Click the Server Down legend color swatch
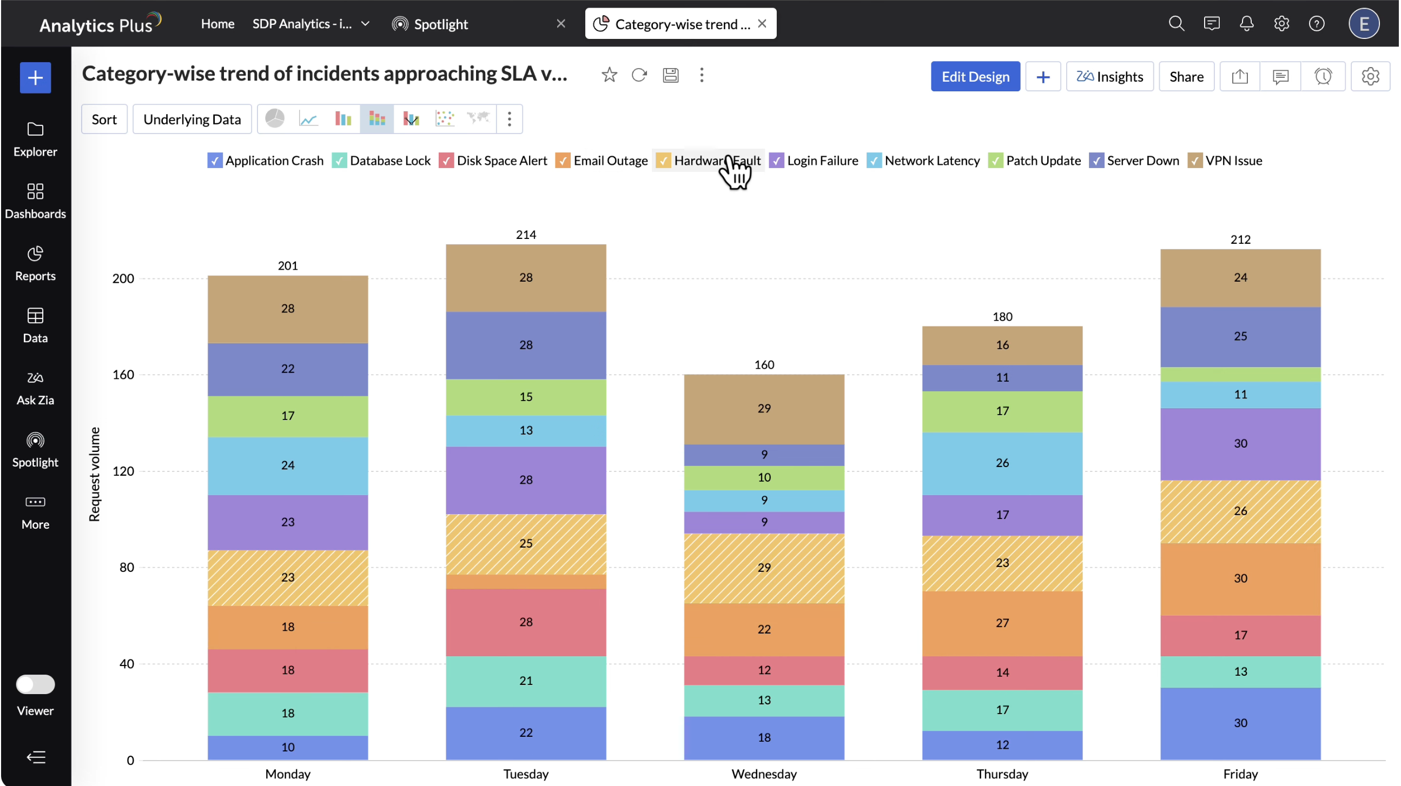Viewport: 1401px width, 786px height. pos(1097,161)
